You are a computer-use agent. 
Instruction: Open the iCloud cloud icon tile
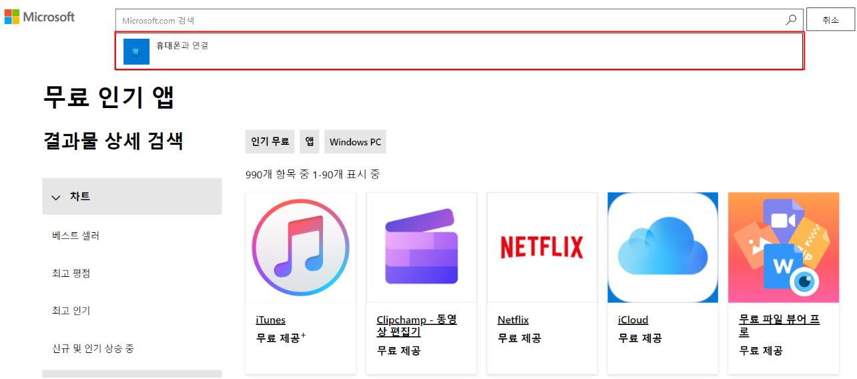tap(663, 248)
